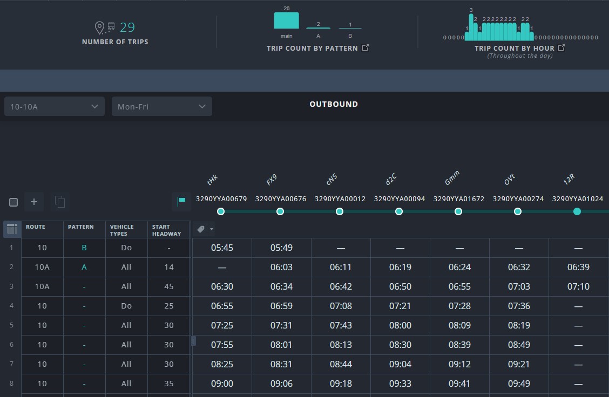The width and height of the screenshot is (609, 397).
Task: Toggle the selection checkbox above the table
Action: [x=13, y=202]
